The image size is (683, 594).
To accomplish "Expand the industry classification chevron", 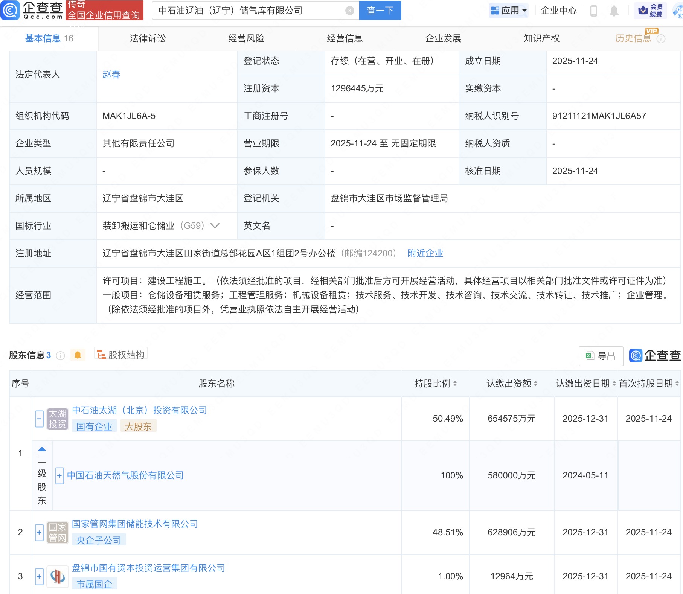I will (215, 226).
